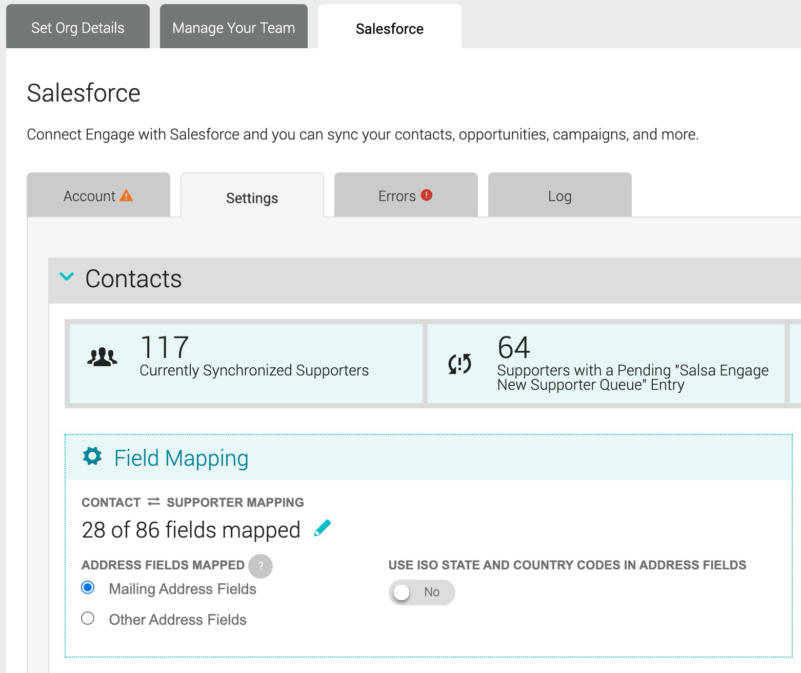Click 'Supporters with a Pending' queue label
The image size is (801, 673).
point(633,378)
